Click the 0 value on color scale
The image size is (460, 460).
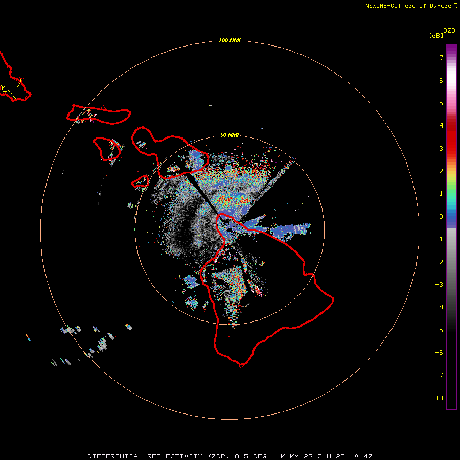click(x=441, y=217)
